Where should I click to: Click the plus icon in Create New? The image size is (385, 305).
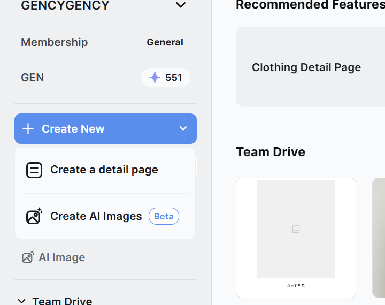click(28, 129)
